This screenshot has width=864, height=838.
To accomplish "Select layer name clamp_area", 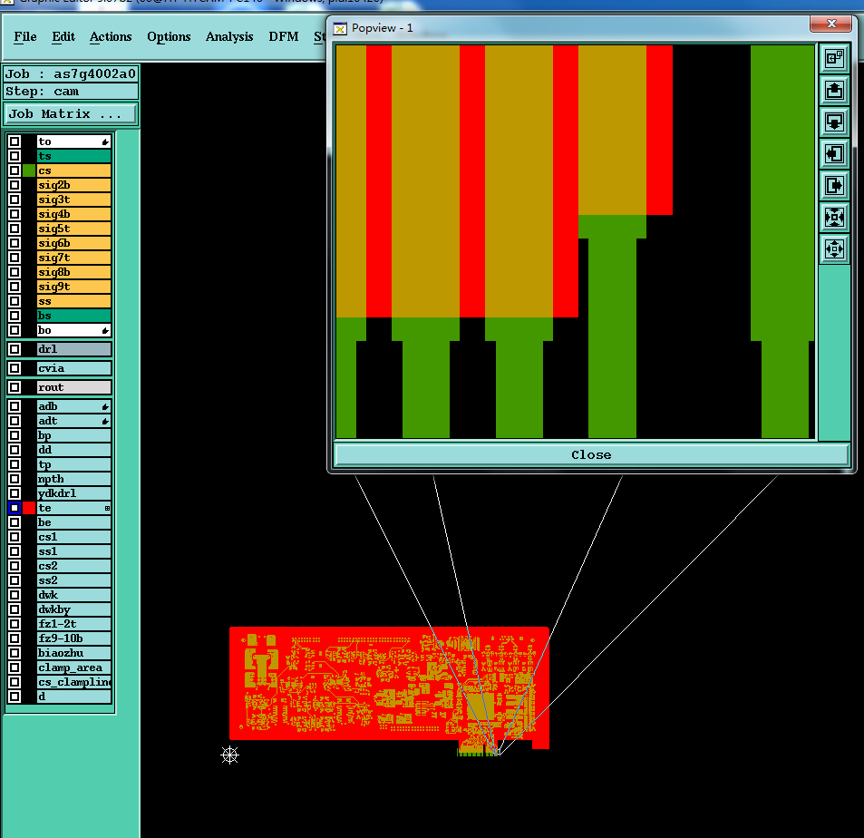I will point(73,667).
